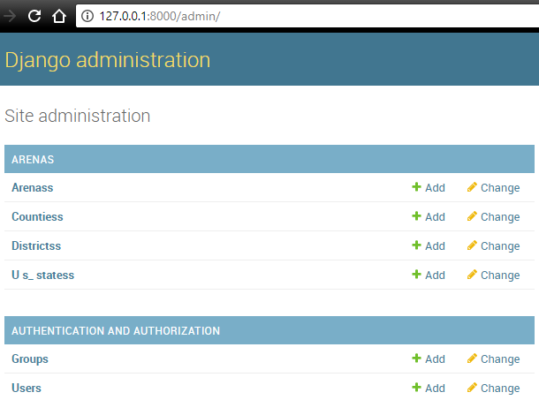Click the green plus icon for Districtss
Viewport: 539px width, 400px height.
click(x=416, y=245)
